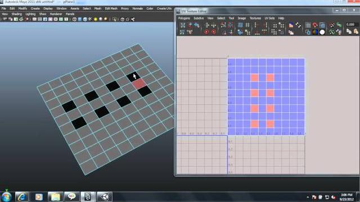Open the Edit Mesh menu in Maya
The width and height of the screenshot is (360, 202).
(111, 8)
